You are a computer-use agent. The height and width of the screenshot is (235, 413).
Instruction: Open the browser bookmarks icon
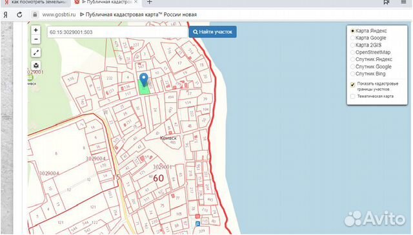click(x=387, y=2)
